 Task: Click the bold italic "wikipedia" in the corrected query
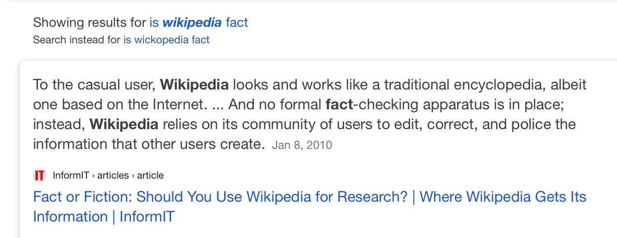(x=192, y=22)
